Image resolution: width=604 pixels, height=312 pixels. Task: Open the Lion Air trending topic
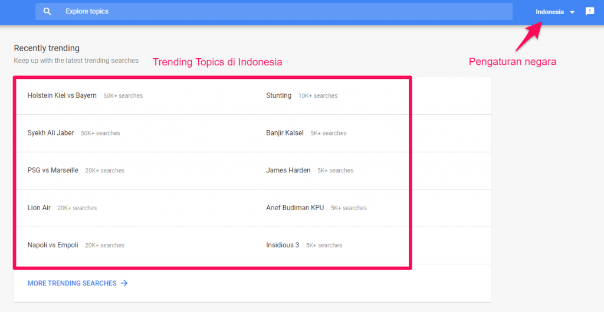point(39,208)
